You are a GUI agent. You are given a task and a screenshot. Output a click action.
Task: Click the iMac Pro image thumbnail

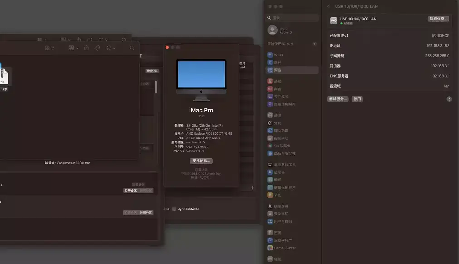click(201, 80)
